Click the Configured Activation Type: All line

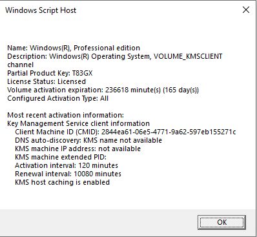click(57, 98)
